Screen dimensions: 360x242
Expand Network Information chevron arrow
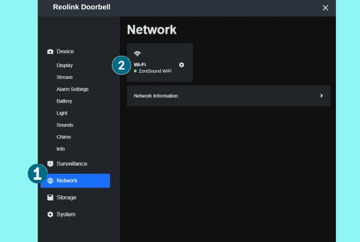pos(322,96)
